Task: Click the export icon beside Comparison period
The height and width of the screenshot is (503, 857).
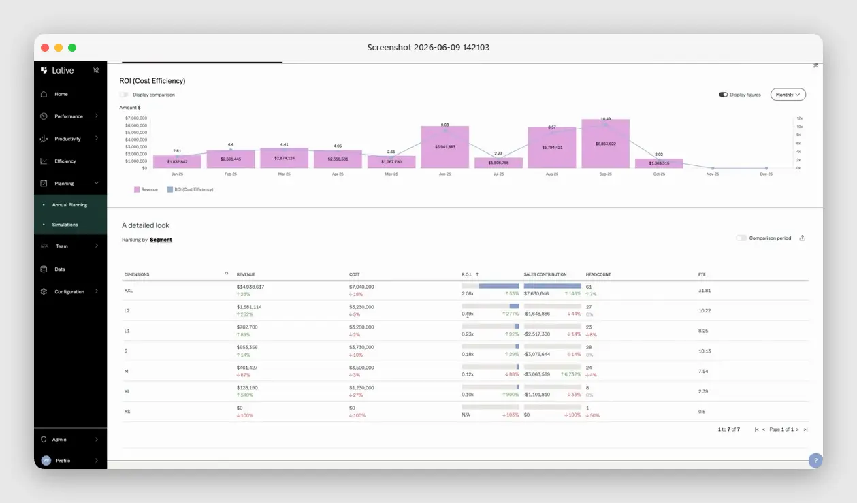Action: [x=802, y=238]
